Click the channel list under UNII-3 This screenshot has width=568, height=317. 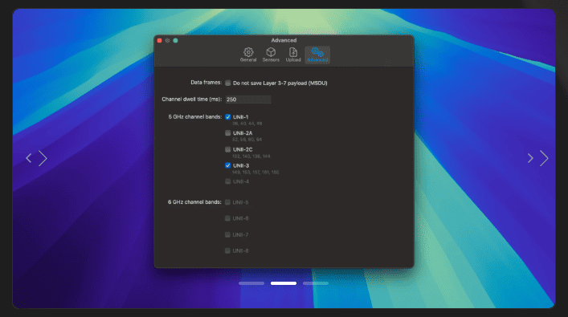[255, 173]
